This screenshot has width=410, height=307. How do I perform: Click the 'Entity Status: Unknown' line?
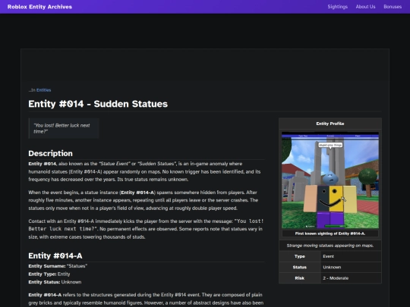click(x=55, y=282)
